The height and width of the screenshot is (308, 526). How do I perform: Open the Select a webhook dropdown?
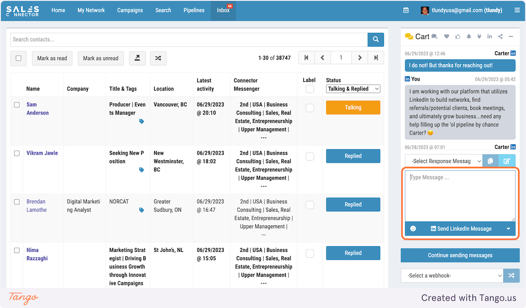pos(452,276)
